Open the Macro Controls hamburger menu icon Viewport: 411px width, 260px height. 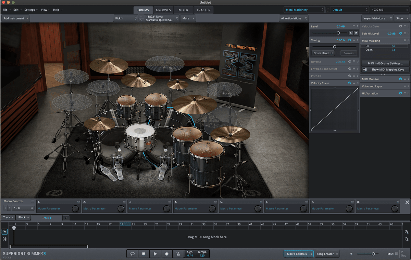click(x=32, y=201)
